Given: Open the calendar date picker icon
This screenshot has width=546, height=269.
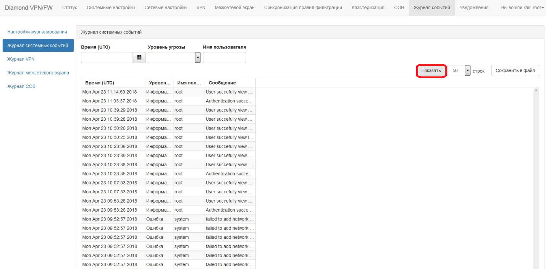Looking at the screenshot, I should pos(139,58).
